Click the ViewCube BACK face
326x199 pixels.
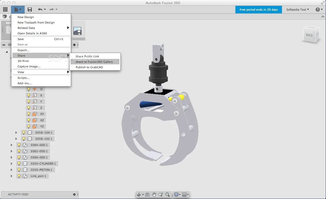(309, 35)
